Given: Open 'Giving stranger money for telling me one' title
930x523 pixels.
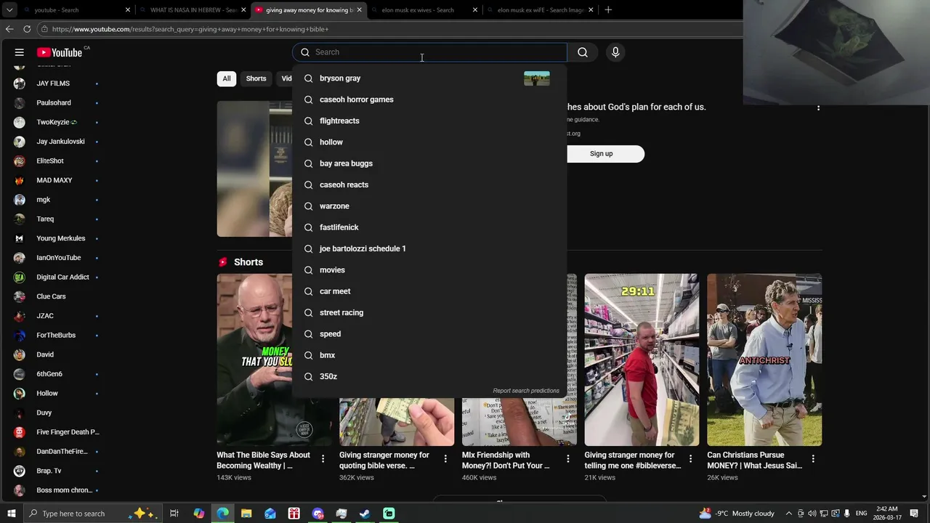Looking at the screenshot, I should (x=633, y=461).
